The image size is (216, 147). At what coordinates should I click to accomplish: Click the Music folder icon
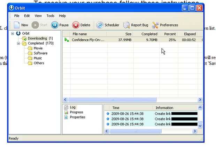coord(30,58)
